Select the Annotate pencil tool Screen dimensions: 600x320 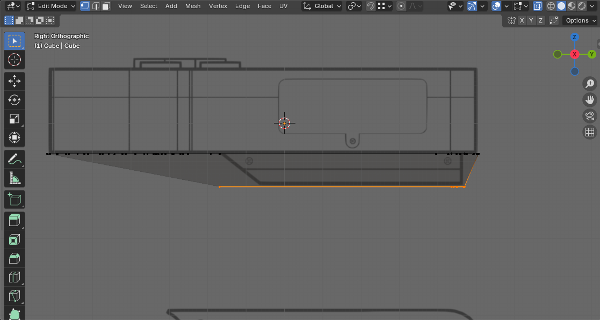click(x=14, y=159)
